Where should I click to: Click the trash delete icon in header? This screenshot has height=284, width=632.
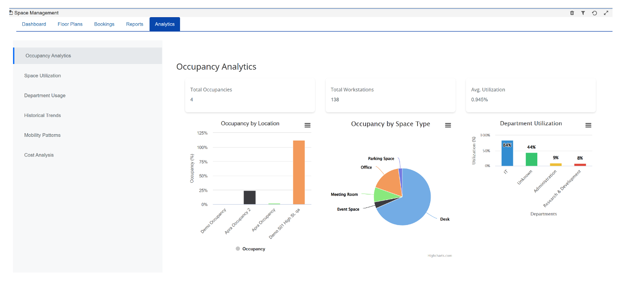[x=572, y=13]
